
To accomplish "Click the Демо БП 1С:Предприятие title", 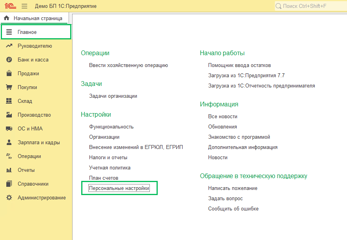I will click(66, 6).
